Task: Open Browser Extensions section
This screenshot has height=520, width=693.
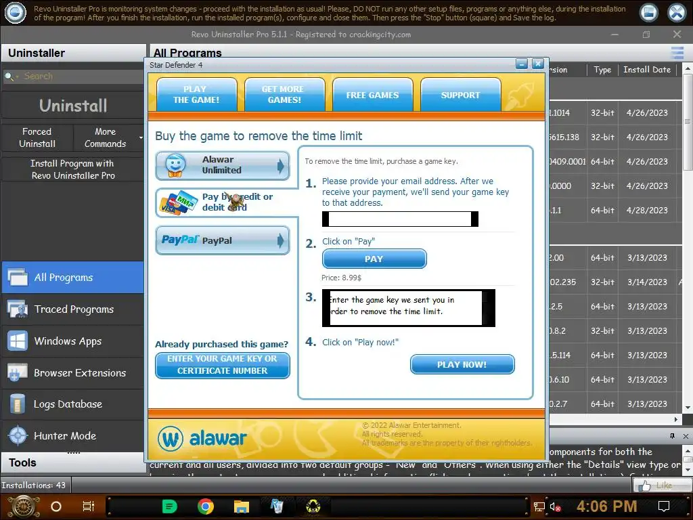Action: [x=73, y=373]
